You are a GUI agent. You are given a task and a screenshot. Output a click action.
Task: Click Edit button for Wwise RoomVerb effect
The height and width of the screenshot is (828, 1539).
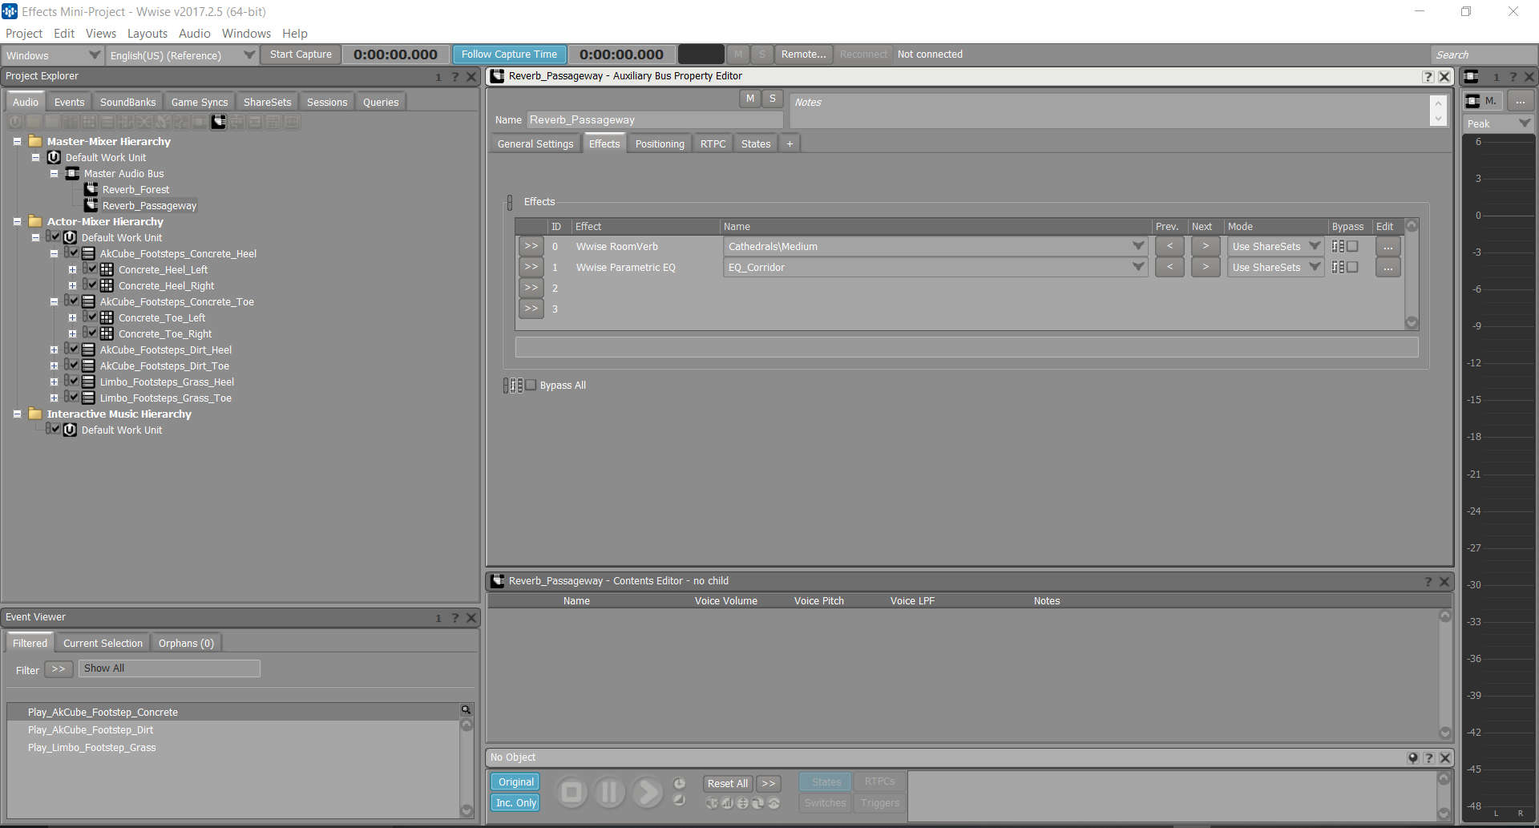[x=1388, y=246]
